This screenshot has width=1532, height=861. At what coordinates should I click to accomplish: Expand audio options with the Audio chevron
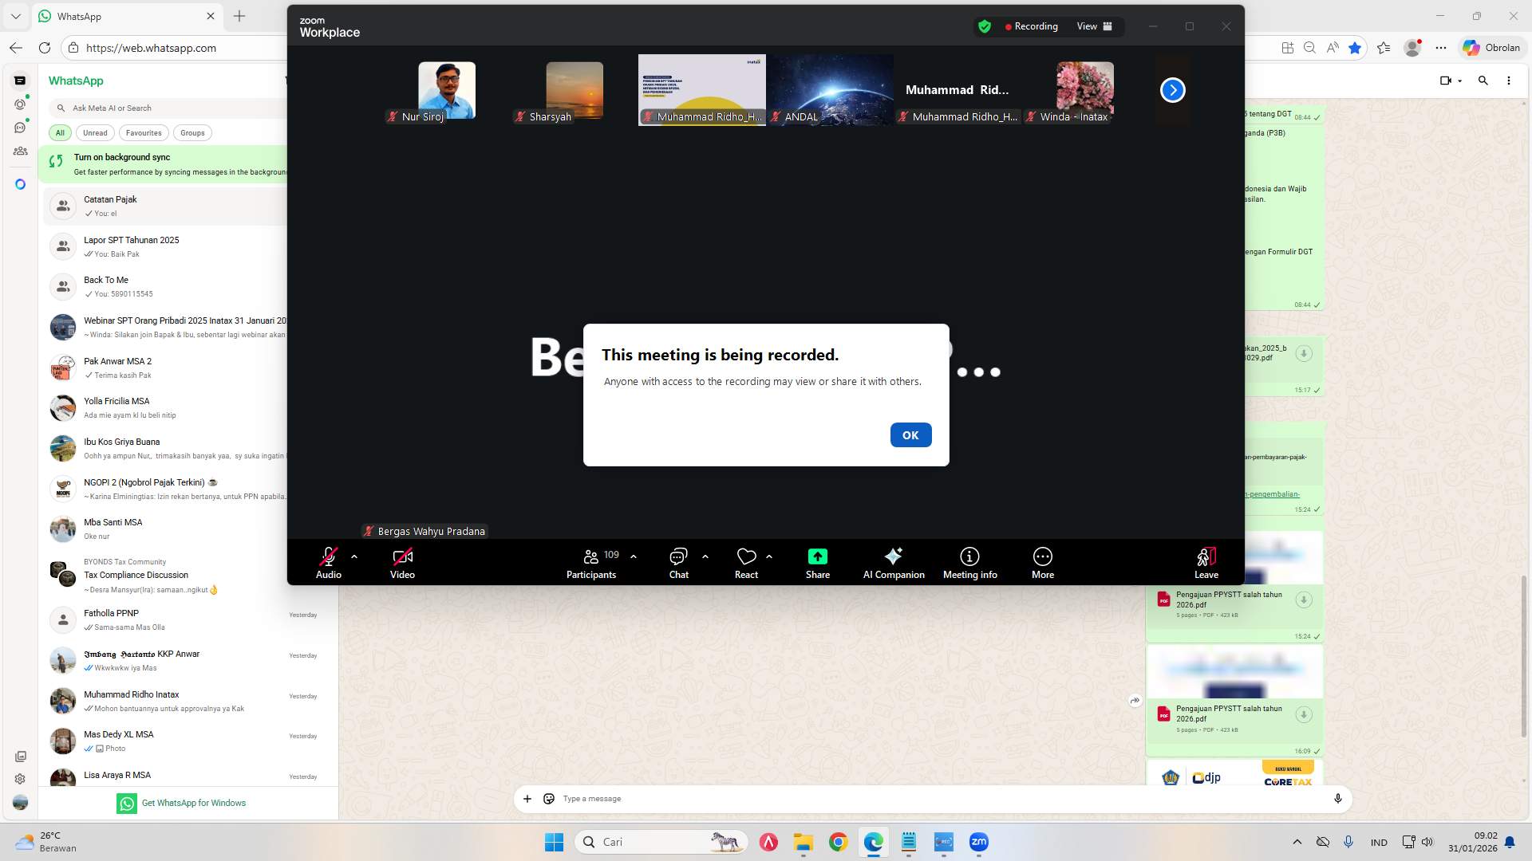(x=353, y=556)
